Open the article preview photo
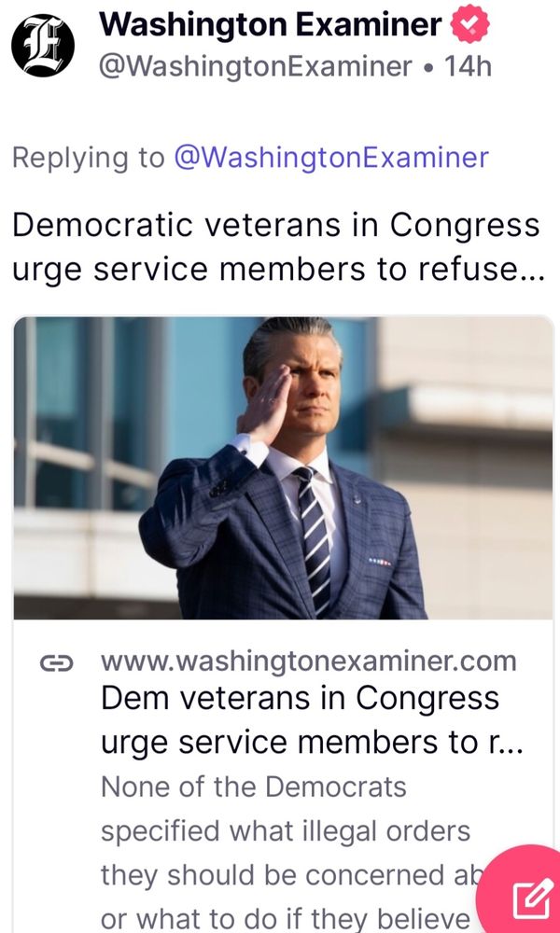 (x=284, y=467)
